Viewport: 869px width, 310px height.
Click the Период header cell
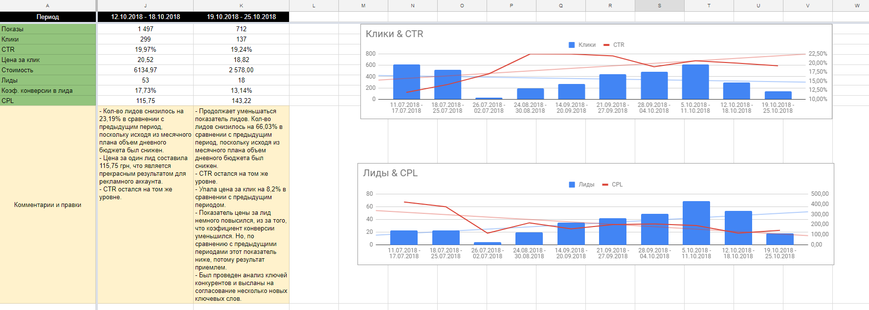47,17
